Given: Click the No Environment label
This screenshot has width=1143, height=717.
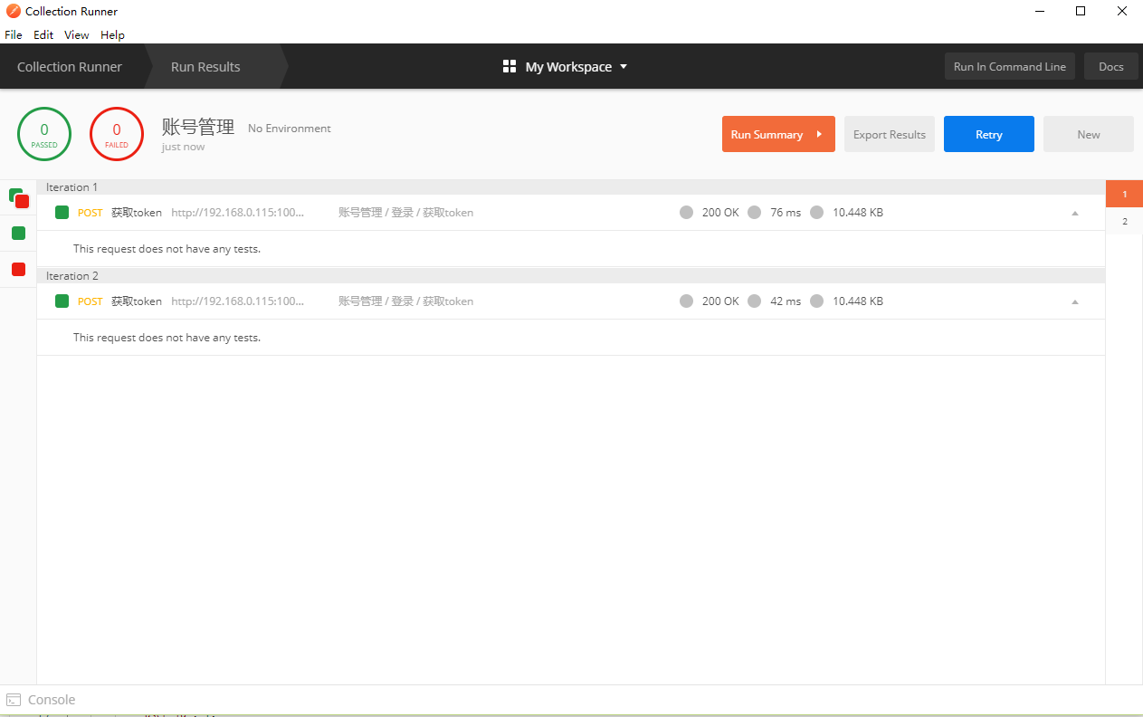Looking at the screenshot, I should click(x=290, y=129).
